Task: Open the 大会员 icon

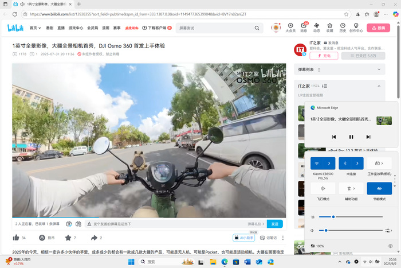Action: click(x=290, y=28)
